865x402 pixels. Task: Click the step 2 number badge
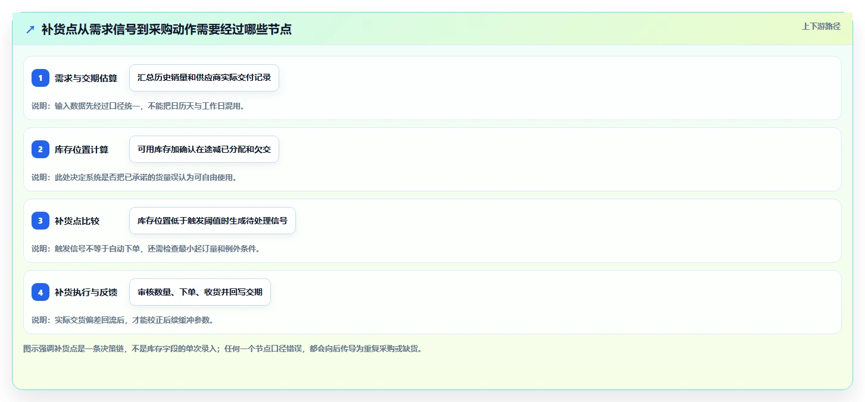point(40,149)
